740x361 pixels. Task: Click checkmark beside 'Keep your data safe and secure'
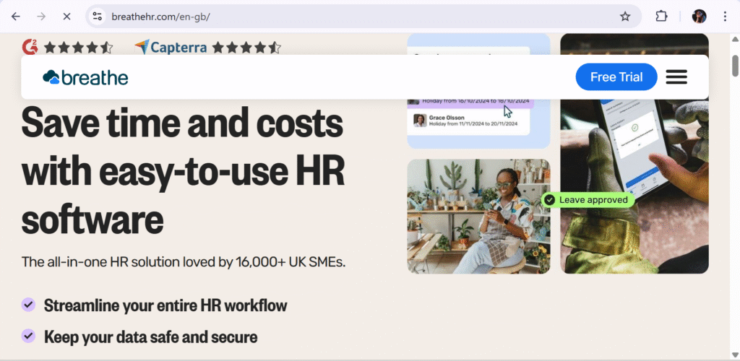28,336
